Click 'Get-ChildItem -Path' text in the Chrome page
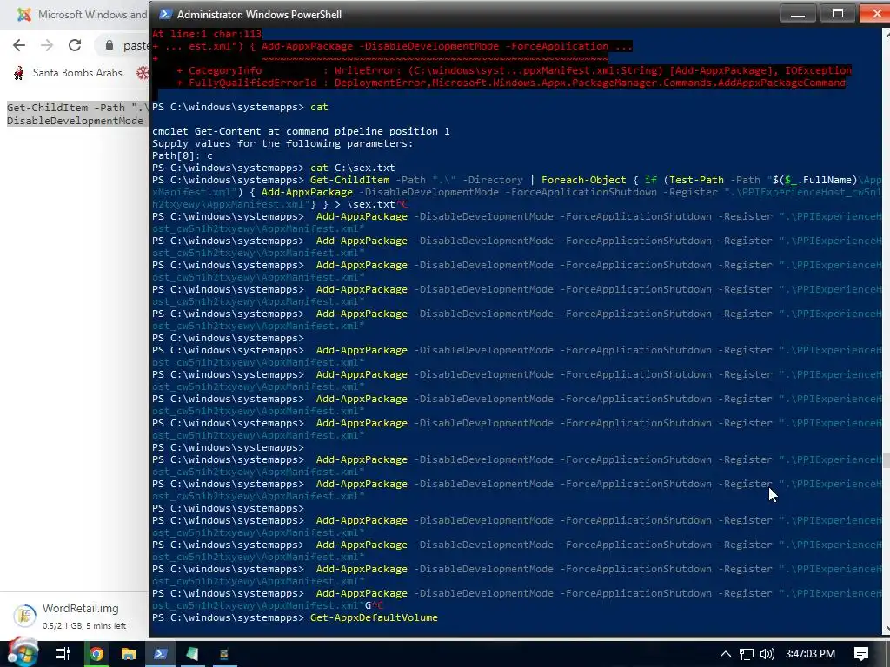 (x=66, y=108)
